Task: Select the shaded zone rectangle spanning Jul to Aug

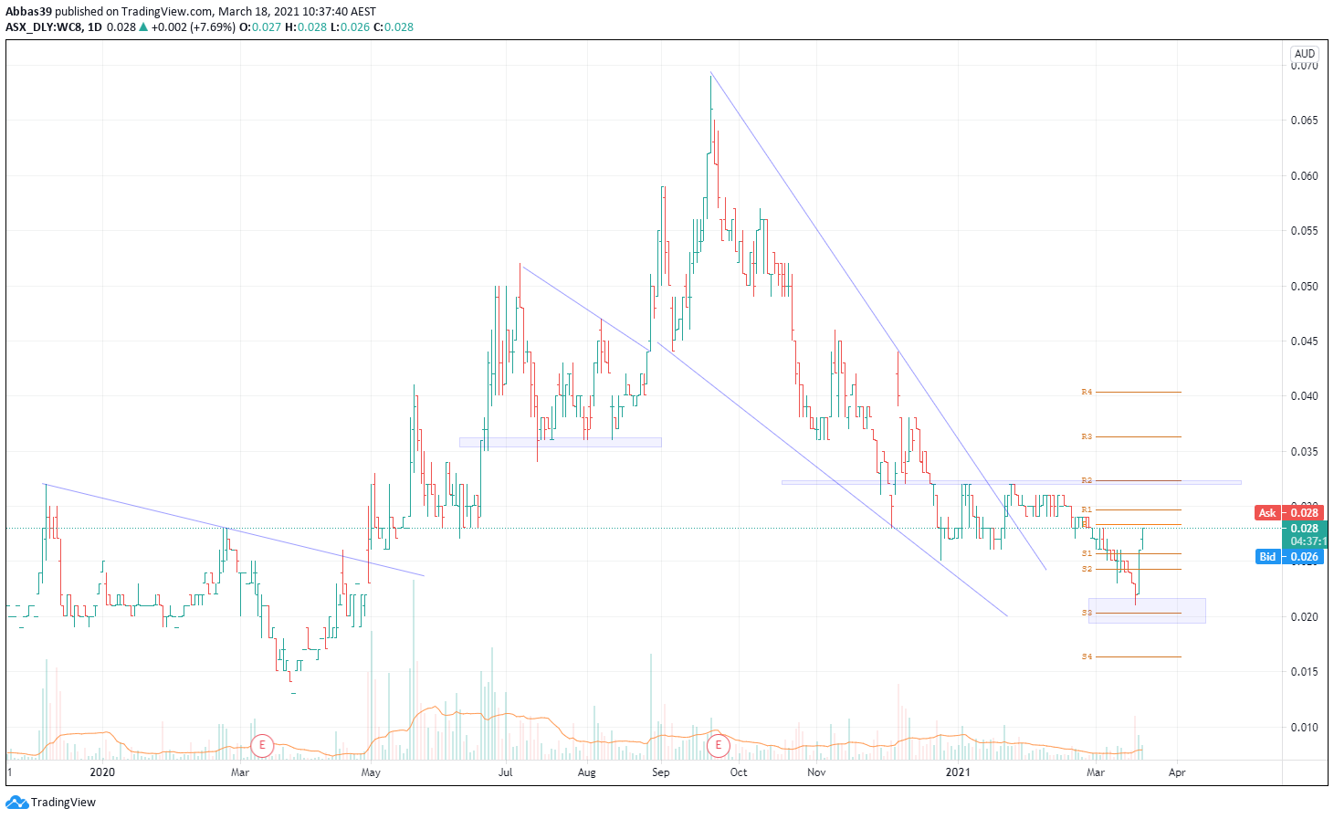Action: [561, 442]
